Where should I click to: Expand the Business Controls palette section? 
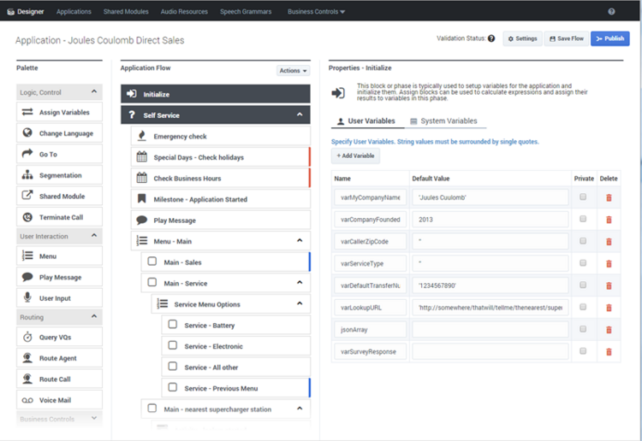tap(94, 418)
